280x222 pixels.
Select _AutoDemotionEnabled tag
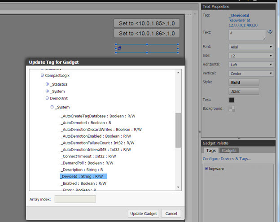click(96, 136)
